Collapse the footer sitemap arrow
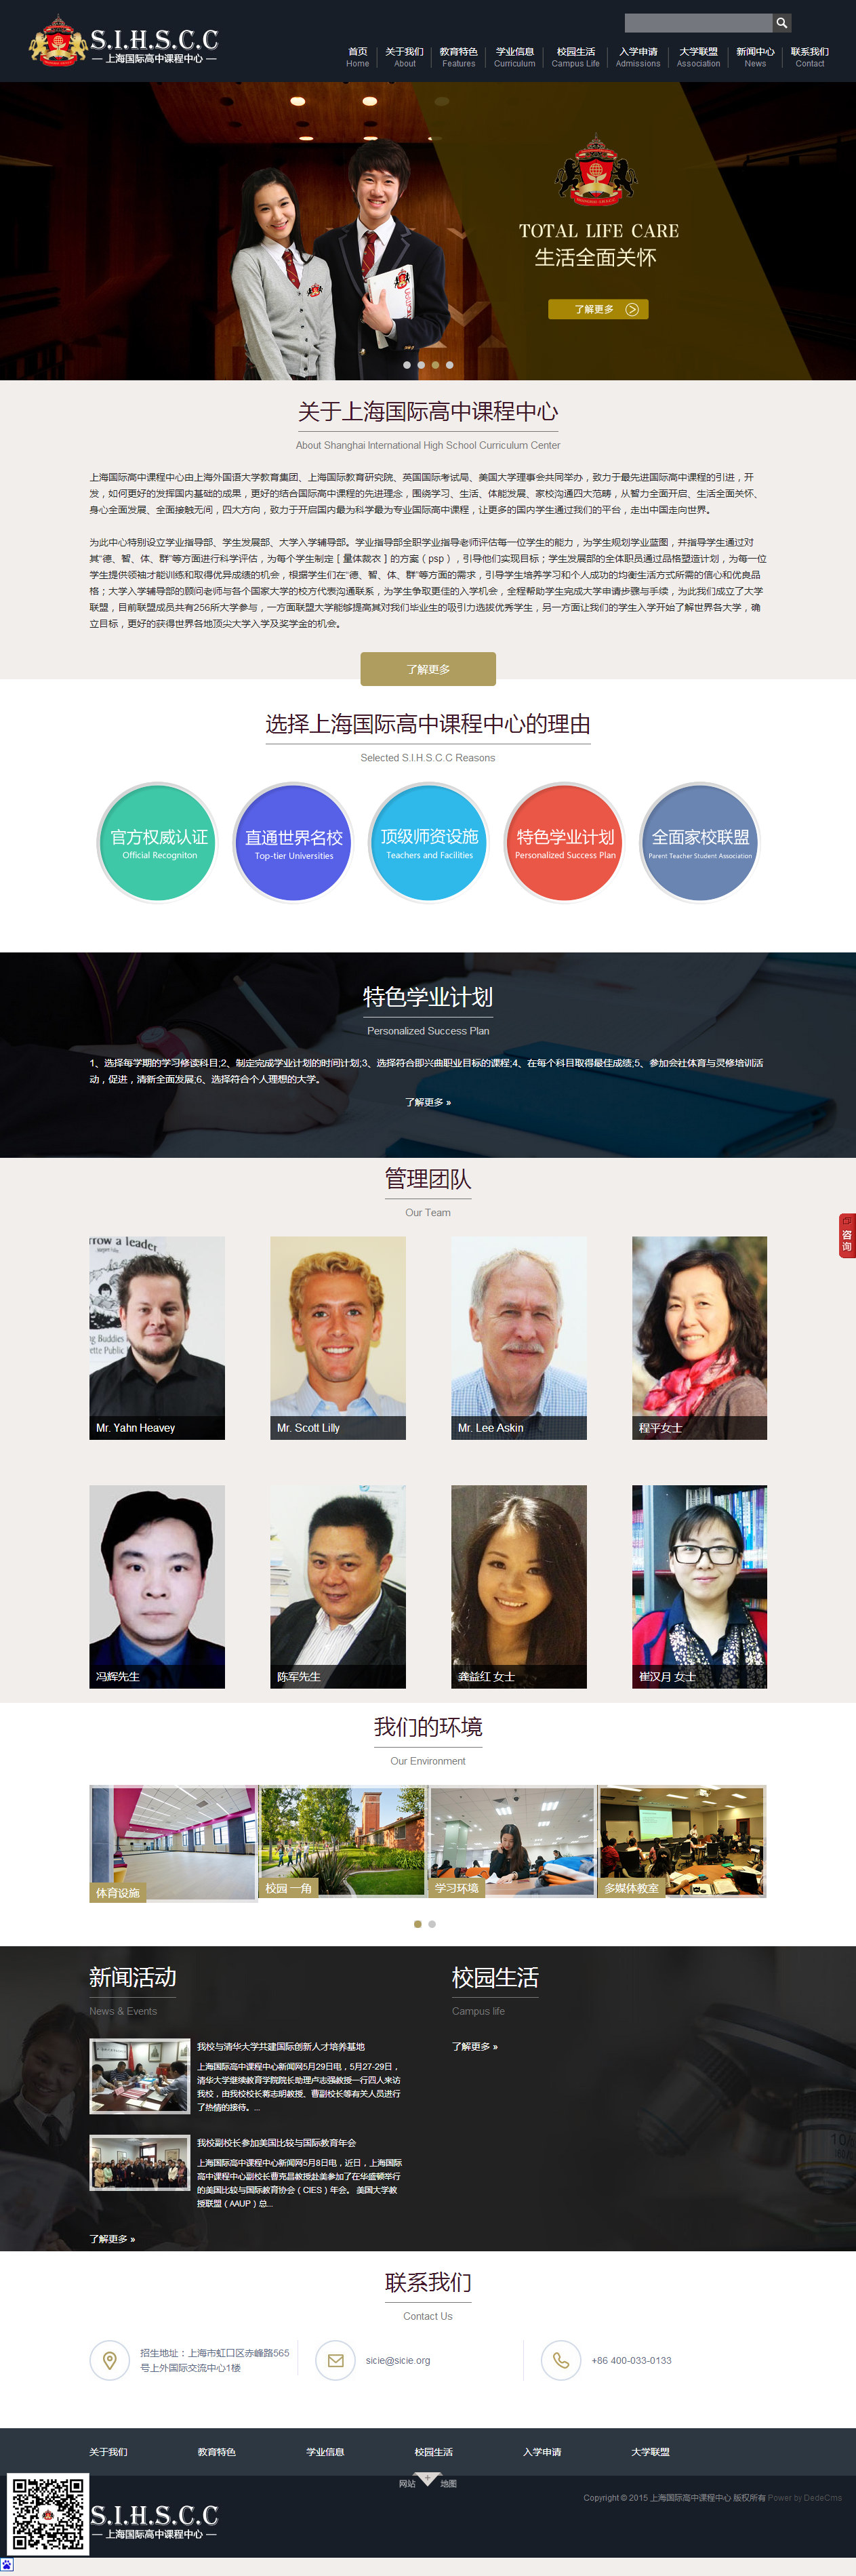Viewport: 856px width, 2576px height. point(427,2478)
